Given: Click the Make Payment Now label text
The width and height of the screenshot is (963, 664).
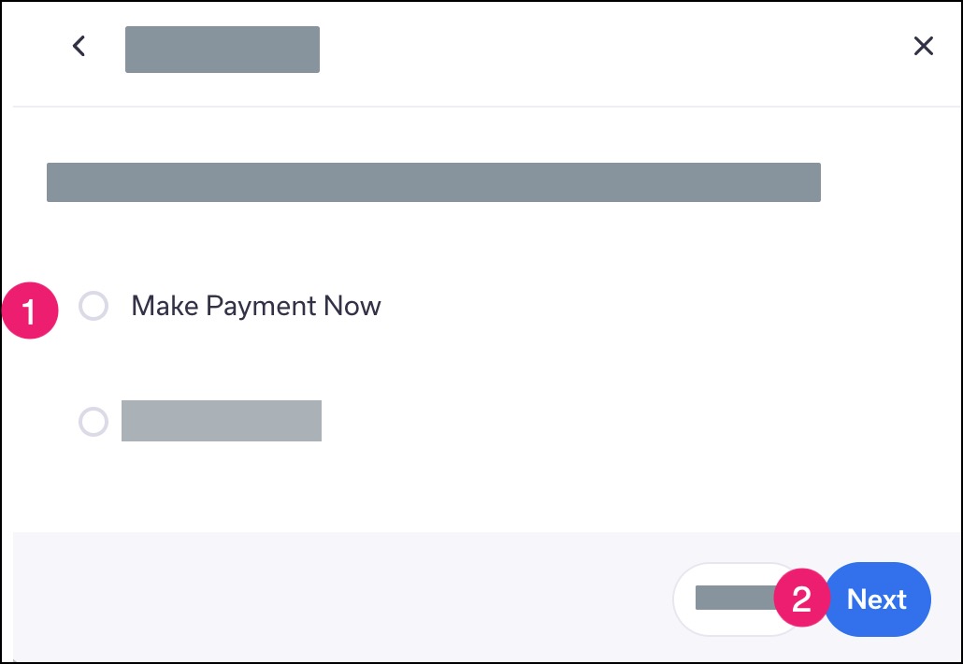Looking at the screenshot, I should tap(255, 306).
